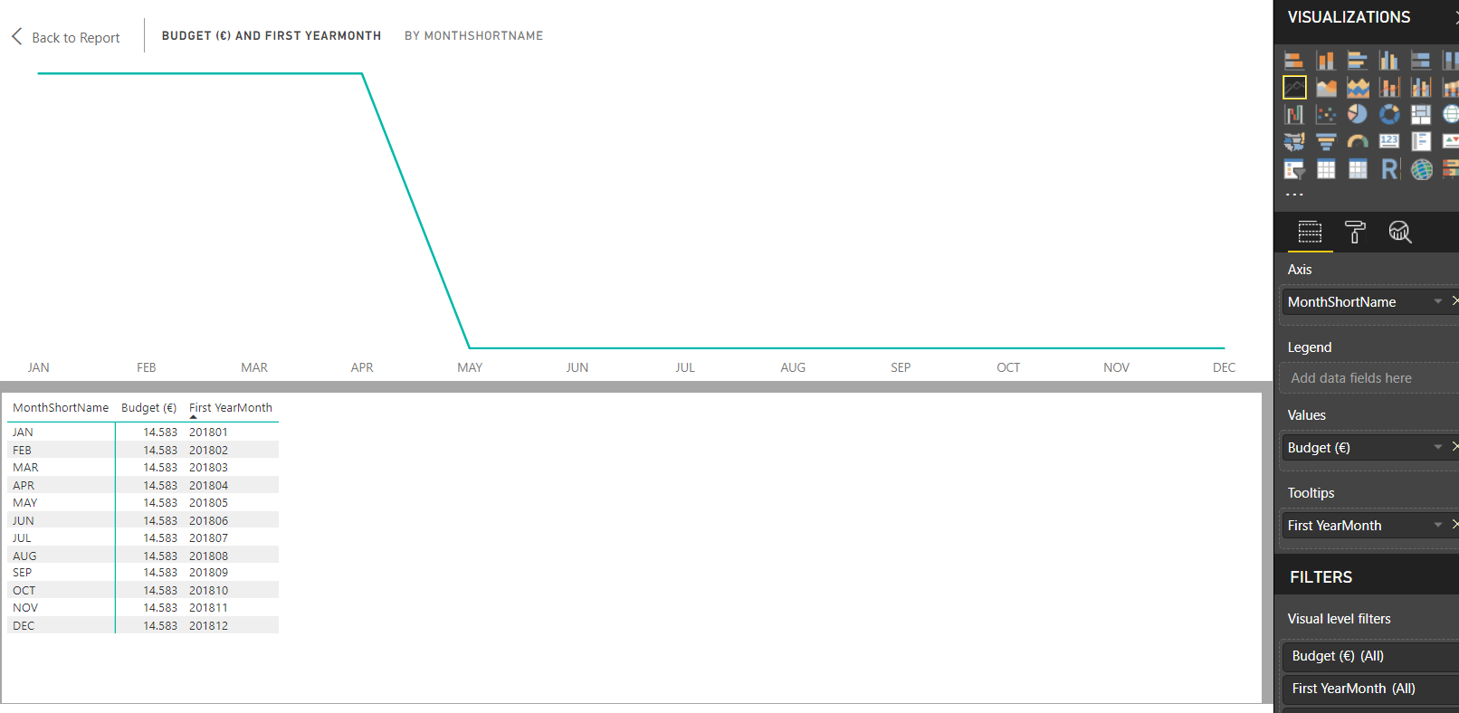Viewport: 1459px width, 713px height.
Task: Open the Fields well tab
Action: 1310,233
